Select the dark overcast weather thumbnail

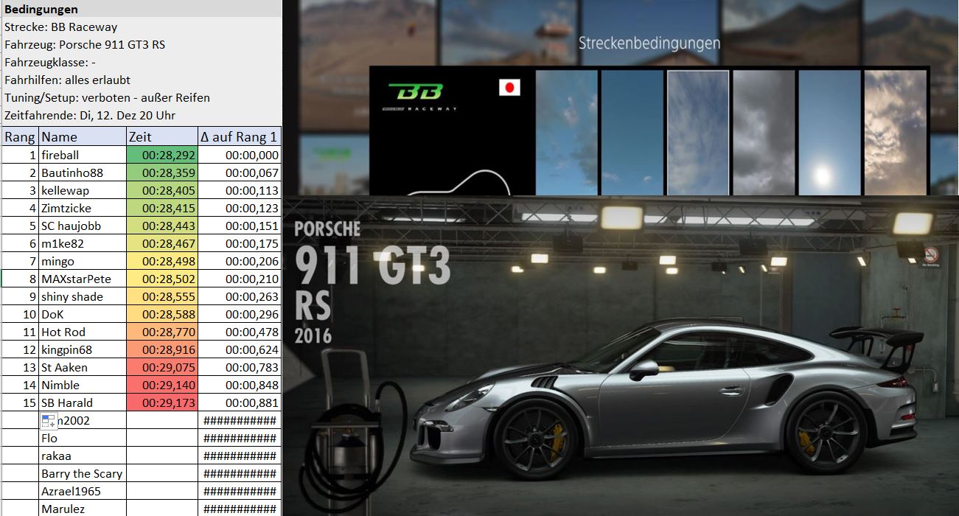(x=764, y=133)
